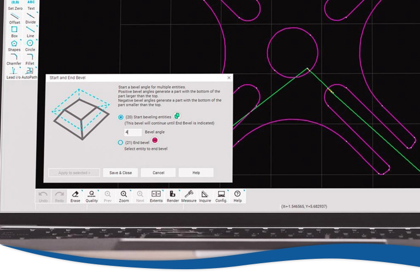Select the End bevel radio option
Screen dimensions: 420x273
(121, 143)
